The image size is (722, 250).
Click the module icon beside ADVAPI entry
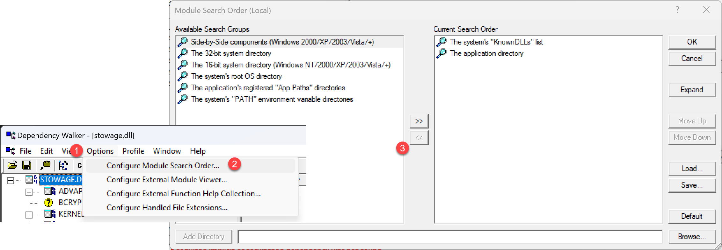click(50, 191)
